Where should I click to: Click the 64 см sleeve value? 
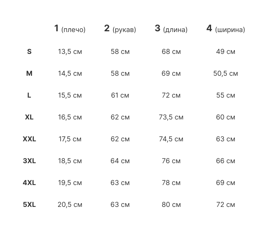click(x=120, y=161)
